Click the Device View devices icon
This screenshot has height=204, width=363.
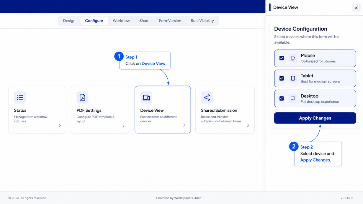point(146,98)
